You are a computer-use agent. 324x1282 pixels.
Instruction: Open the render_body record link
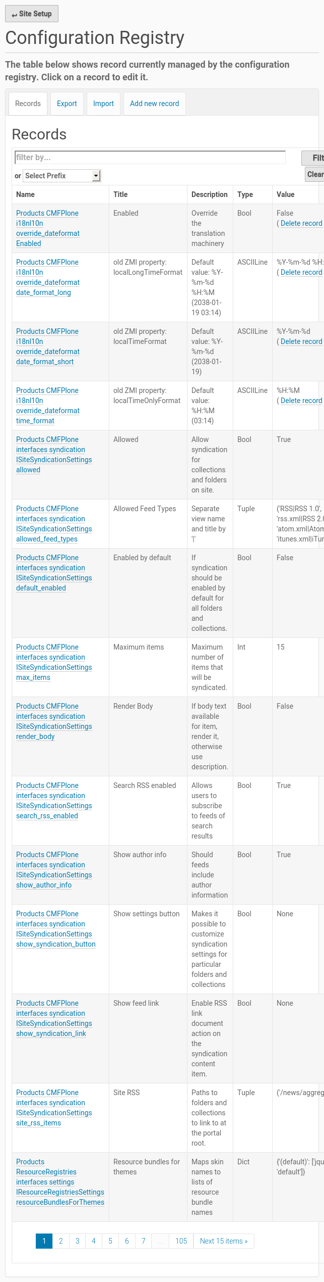(x=53, y=721)
